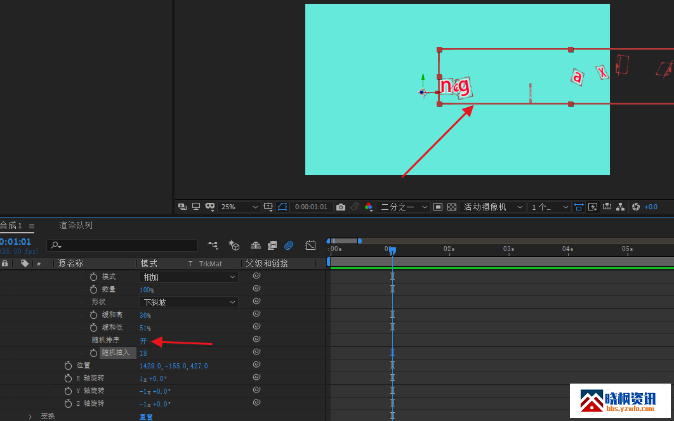This screenshot has width=674, height=421.
Task: Toggle 随机排序 value 开
Action: point(143,340)
